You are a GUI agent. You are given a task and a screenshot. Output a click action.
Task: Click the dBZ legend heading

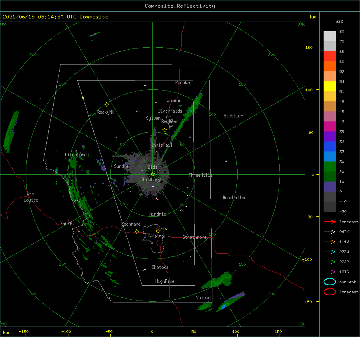[x=339, y=22]
